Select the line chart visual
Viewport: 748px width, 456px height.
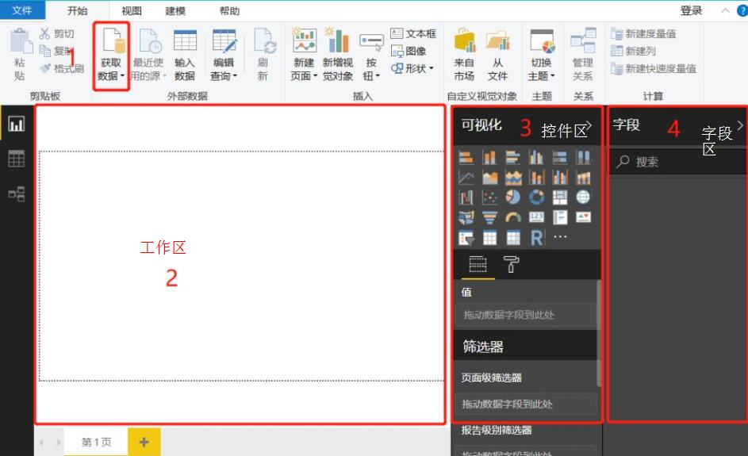pos(466,178)
